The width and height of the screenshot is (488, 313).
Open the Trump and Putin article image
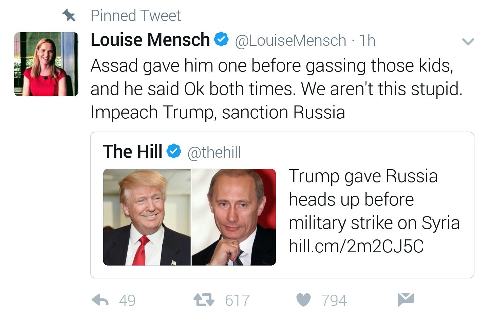click(x=189, y=217)
